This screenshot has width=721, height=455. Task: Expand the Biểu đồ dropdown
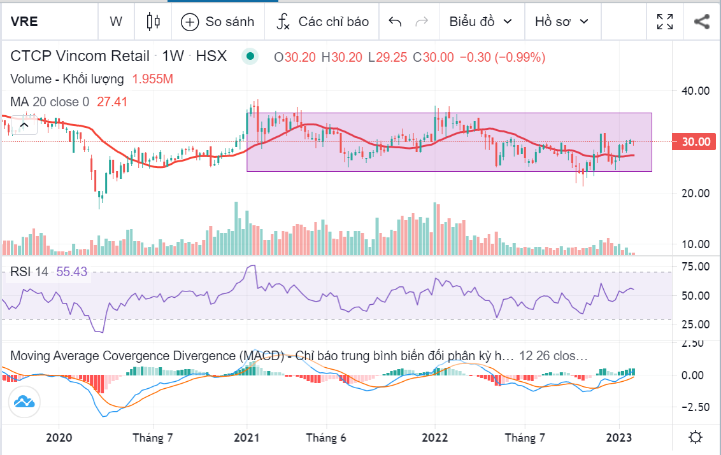[x=480, y=22]
